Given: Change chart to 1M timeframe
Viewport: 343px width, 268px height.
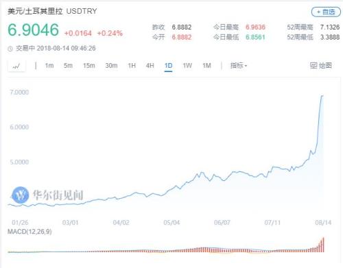Looking at the screenshot, I should 206,66.
